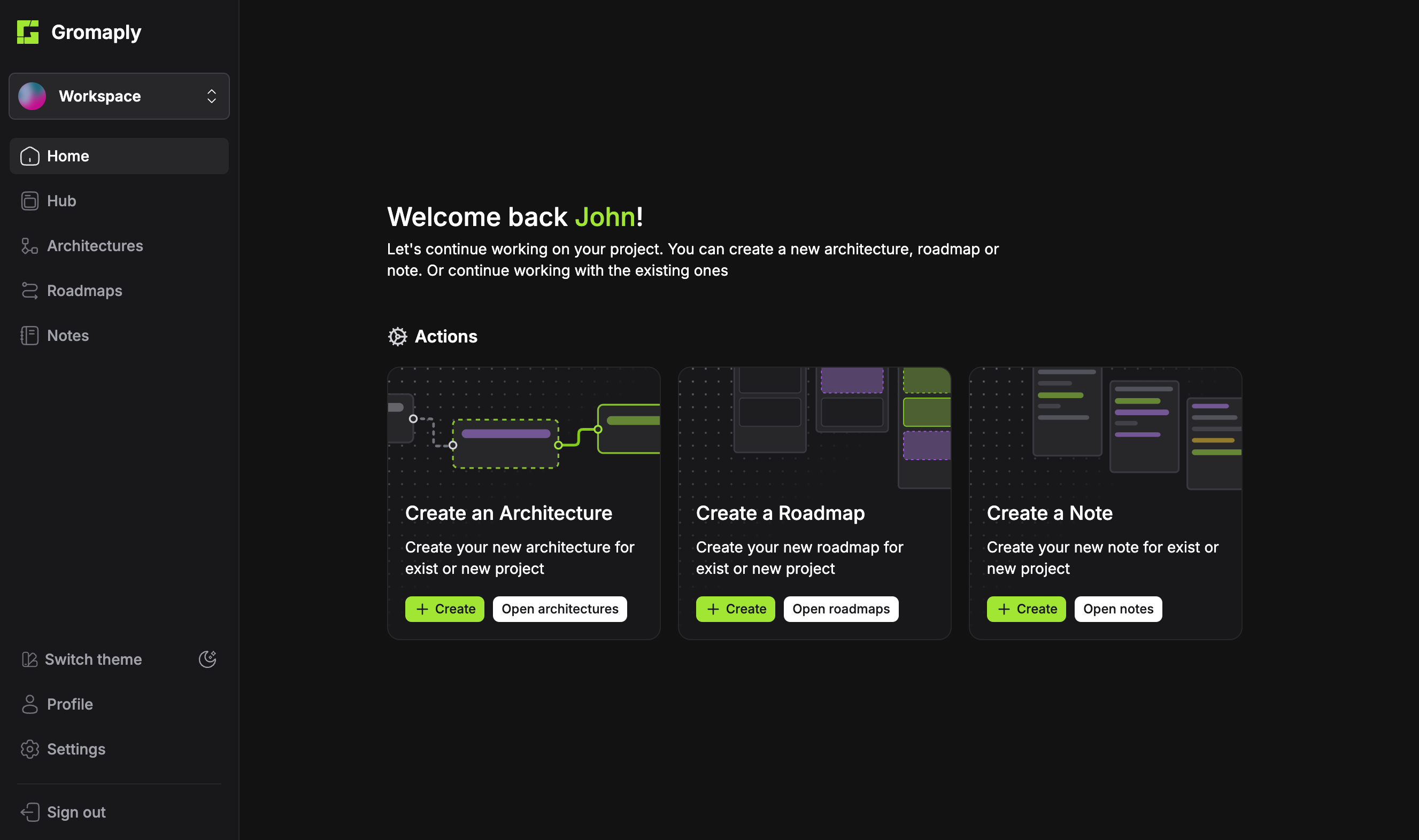Viewport: 1419px width, 840px height.
Task: Open the Roadmaps menu item
Action: coord(84,290)
